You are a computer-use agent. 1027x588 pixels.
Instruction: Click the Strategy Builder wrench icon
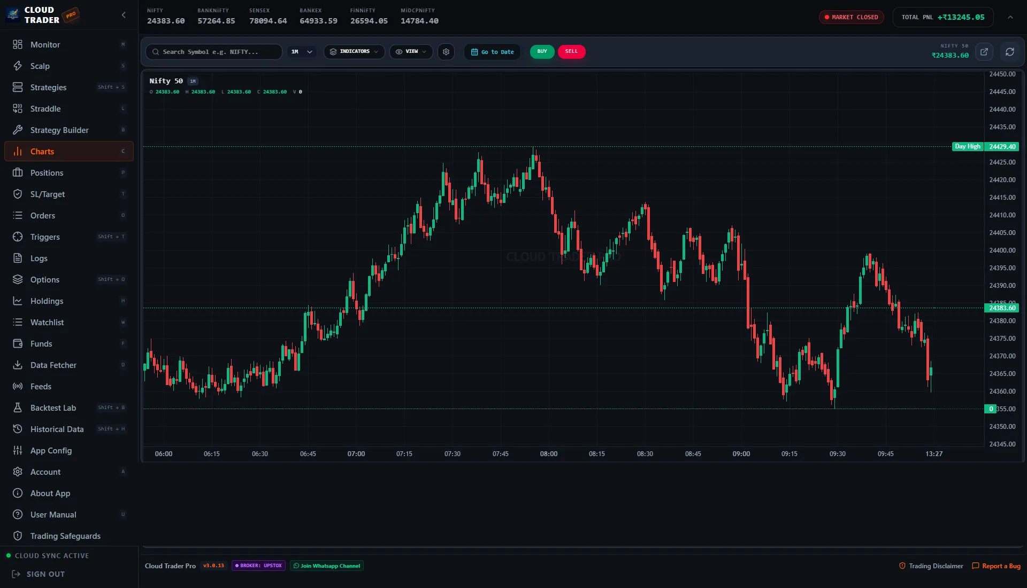click(x=18, y=130)
